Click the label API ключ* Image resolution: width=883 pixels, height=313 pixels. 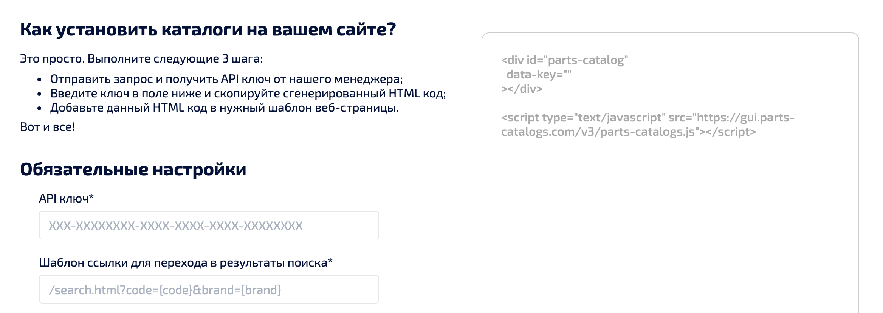pyautogui.click(x=66, y=198)
